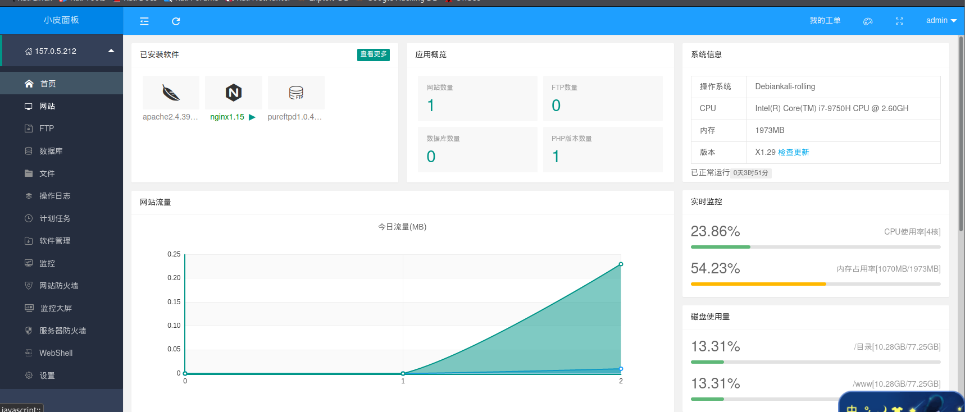Screen dimensions: 965x412
Task: Open the 网站数量 count card
Action: (x=477, y=98)
